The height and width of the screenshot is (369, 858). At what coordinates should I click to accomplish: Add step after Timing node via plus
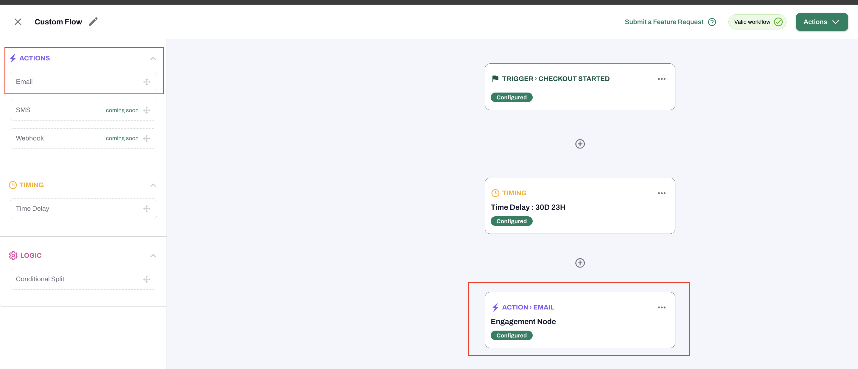580,263
